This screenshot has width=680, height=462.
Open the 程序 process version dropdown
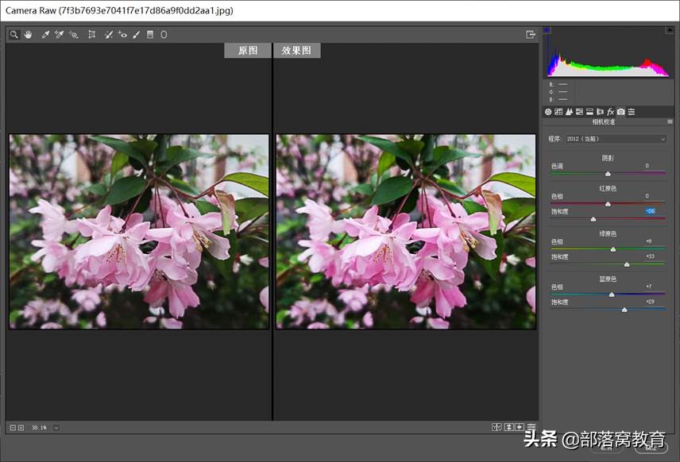coord(616,138)
